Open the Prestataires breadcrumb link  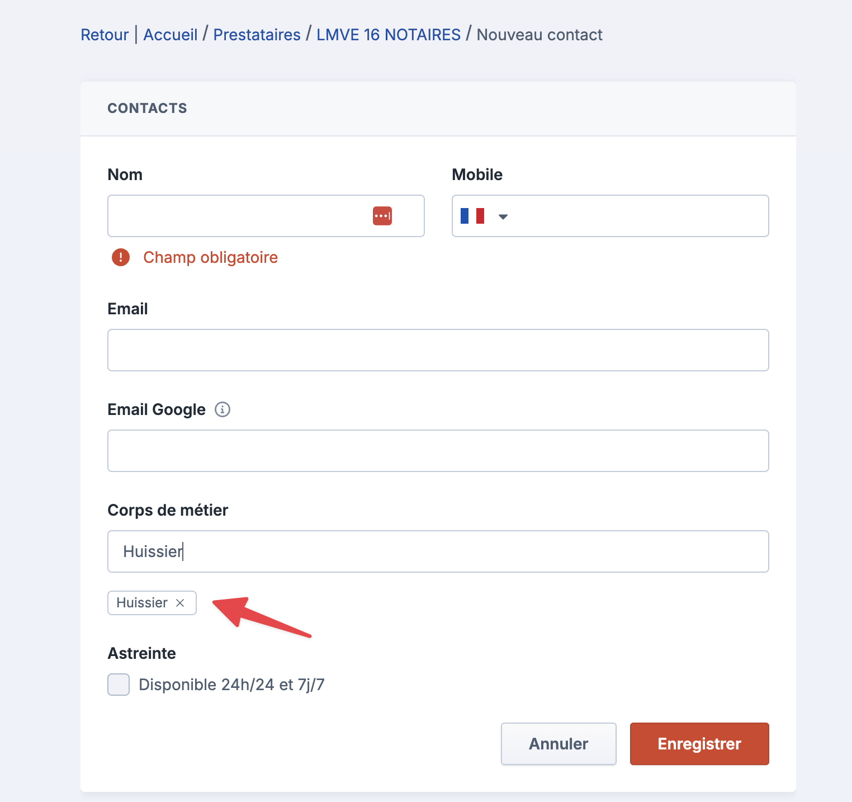click(x=257, y=35)
